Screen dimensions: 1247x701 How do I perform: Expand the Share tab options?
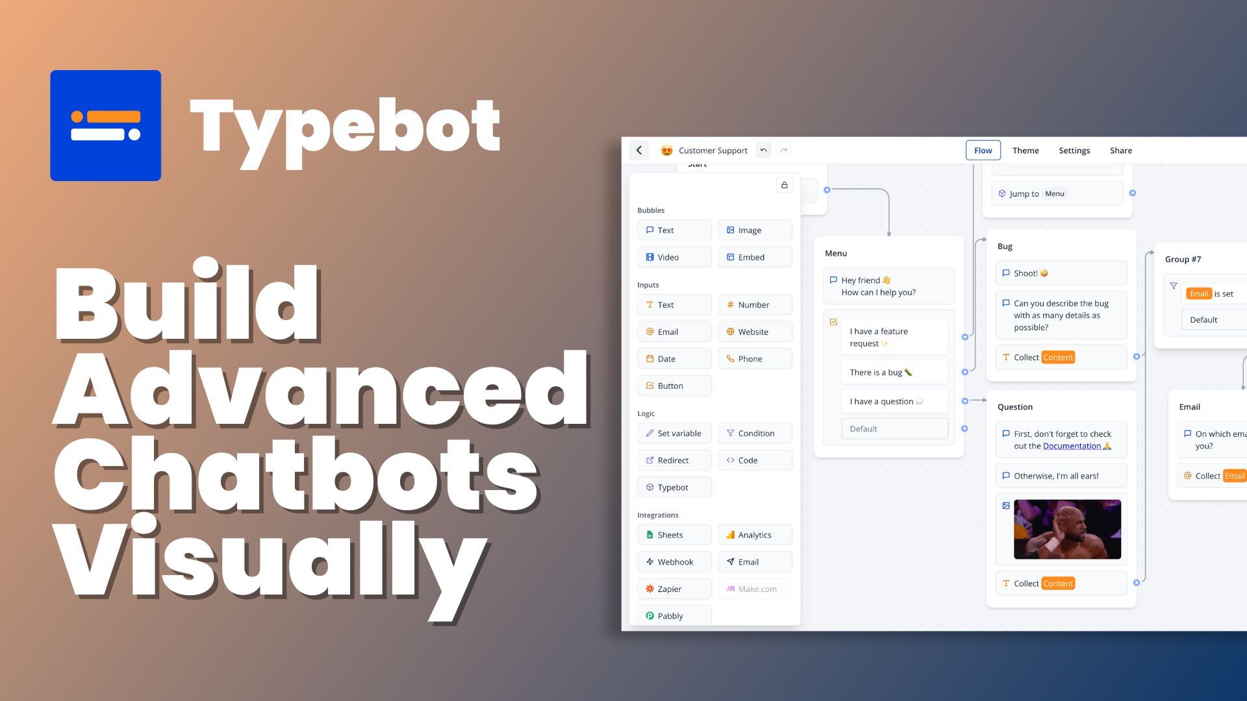(x=1120, y=150)
